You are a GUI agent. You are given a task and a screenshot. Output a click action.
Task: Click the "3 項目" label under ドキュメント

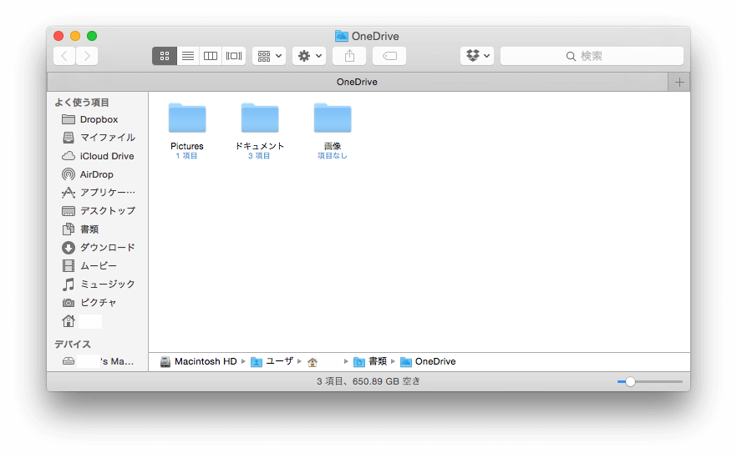click(259, 156)
